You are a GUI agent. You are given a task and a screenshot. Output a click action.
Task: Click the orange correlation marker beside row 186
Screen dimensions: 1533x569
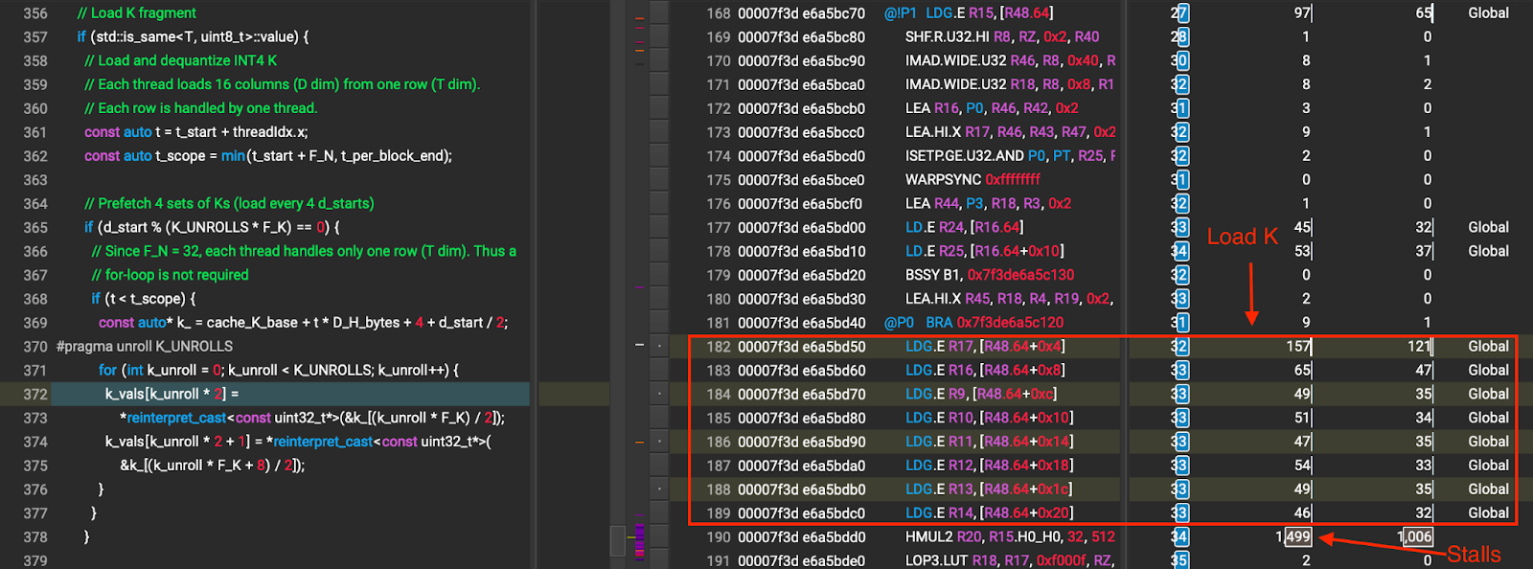click(639, 442)
